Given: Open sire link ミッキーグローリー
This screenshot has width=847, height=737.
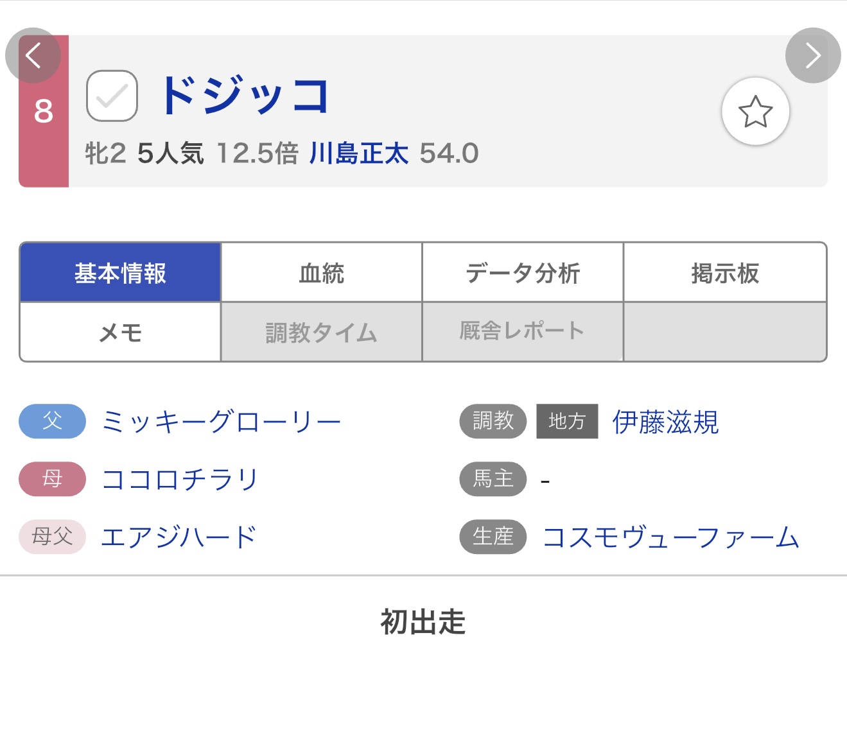Looking at the screenshot, I should 221,422.
